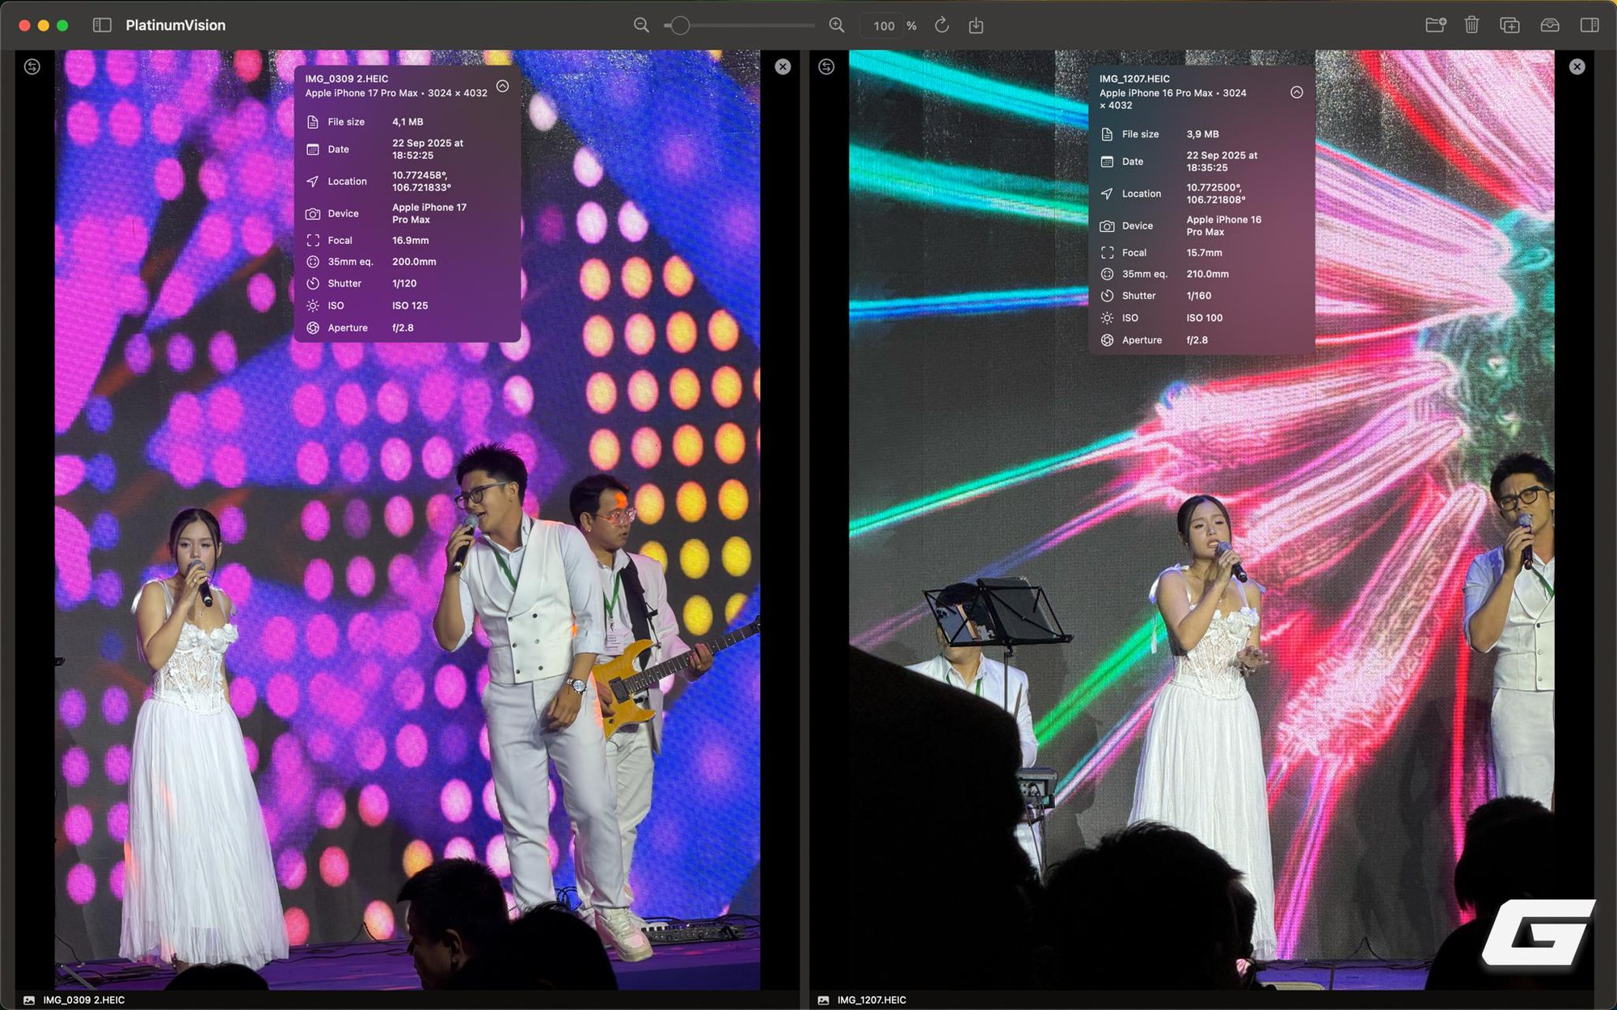Click IMG_0309 2.HEIC filename in bottom bar
This screenshot has width=1617, height=1010.
point(83,999)
